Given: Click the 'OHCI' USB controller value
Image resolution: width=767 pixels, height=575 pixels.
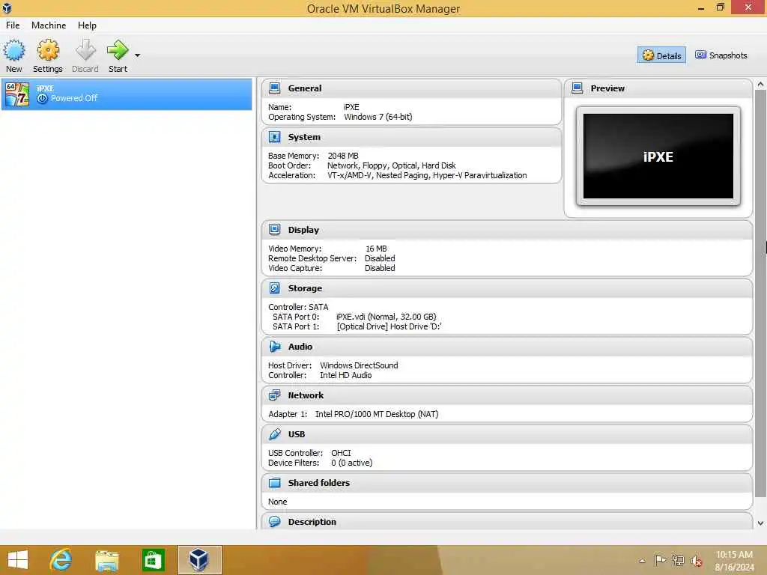Looking at the screenshot, I should [341, 453].
